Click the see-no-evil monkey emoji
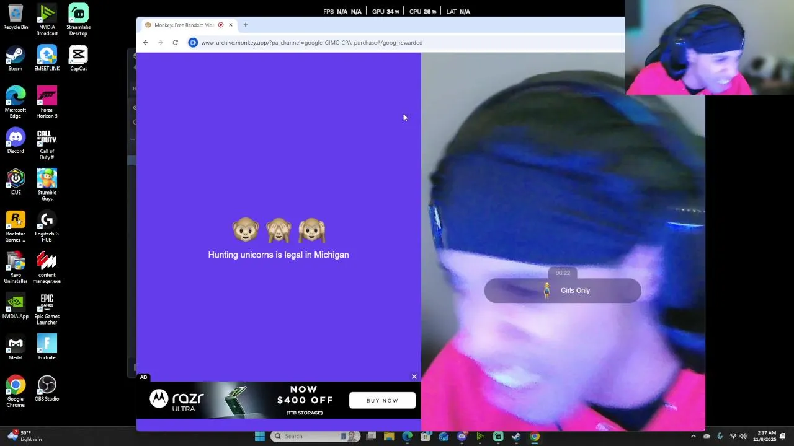This screenshot has height=446, width=794. [x=279, y=230]
